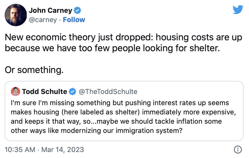Open Todd Schulte's small avatar
This screenshot has height=158, width=249.
[15, 92]
